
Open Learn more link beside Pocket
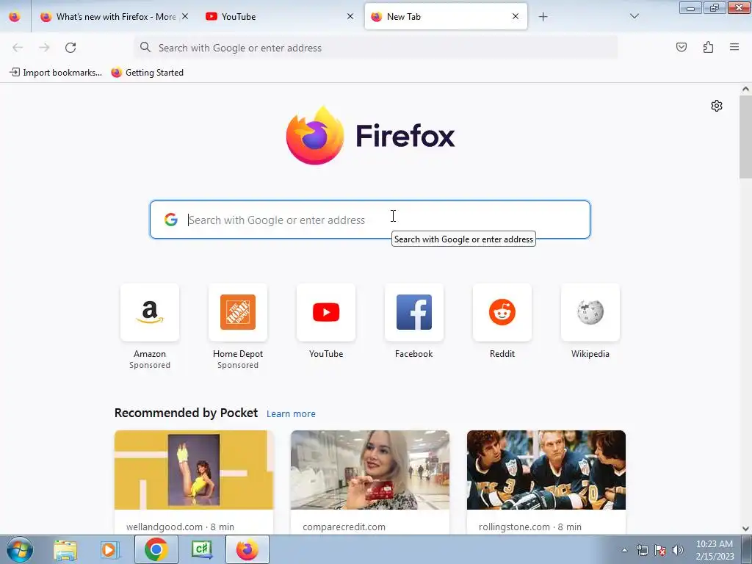pos(291,414)
